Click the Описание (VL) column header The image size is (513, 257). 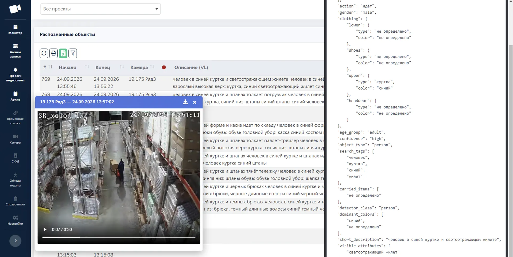click(x=191, y=67)
